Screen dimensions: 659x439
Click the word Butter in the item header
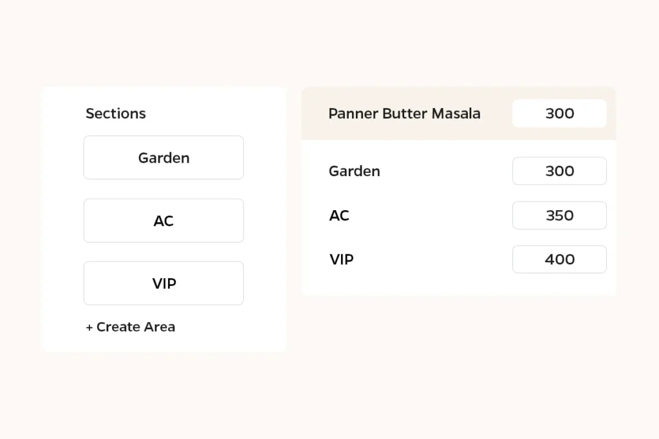[405, 113]
